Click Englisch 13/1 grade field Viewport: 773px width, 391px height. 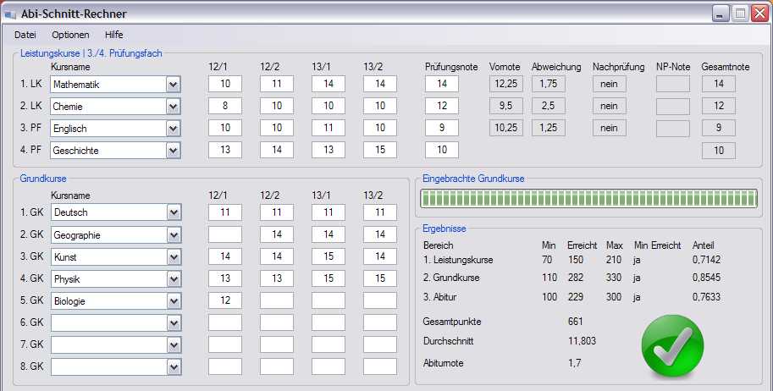[329, 128]
